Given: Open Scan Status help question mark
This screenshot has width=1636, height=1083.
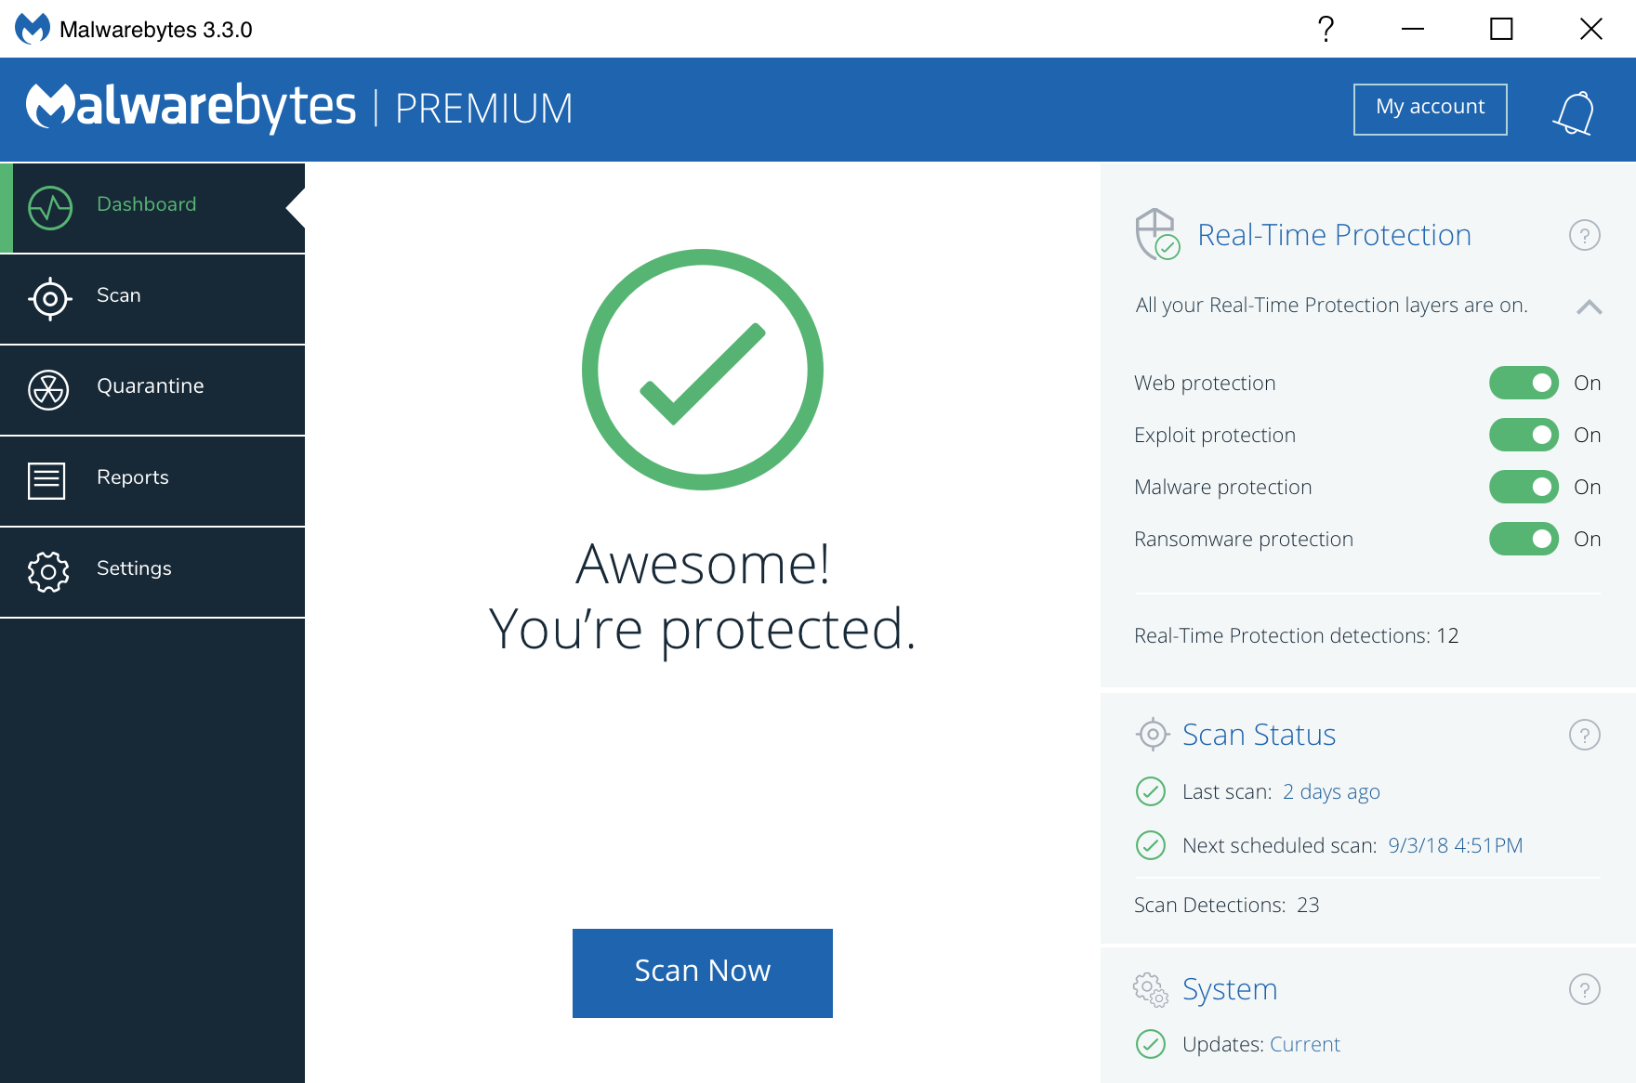Looking at the screenshot, I should [x=1585, y=735].
